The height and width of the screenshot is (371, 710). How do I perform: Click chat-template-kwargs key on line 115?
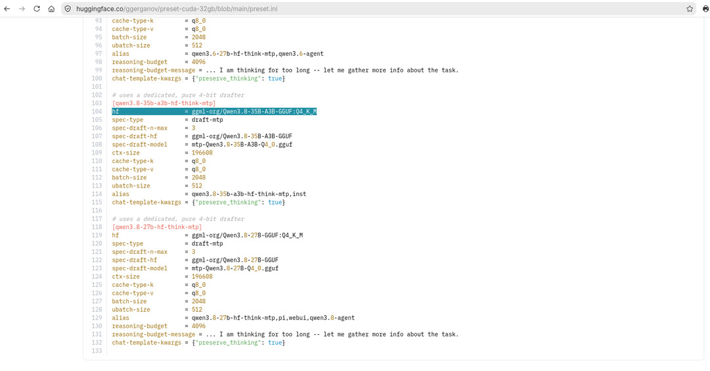[147, 203]
